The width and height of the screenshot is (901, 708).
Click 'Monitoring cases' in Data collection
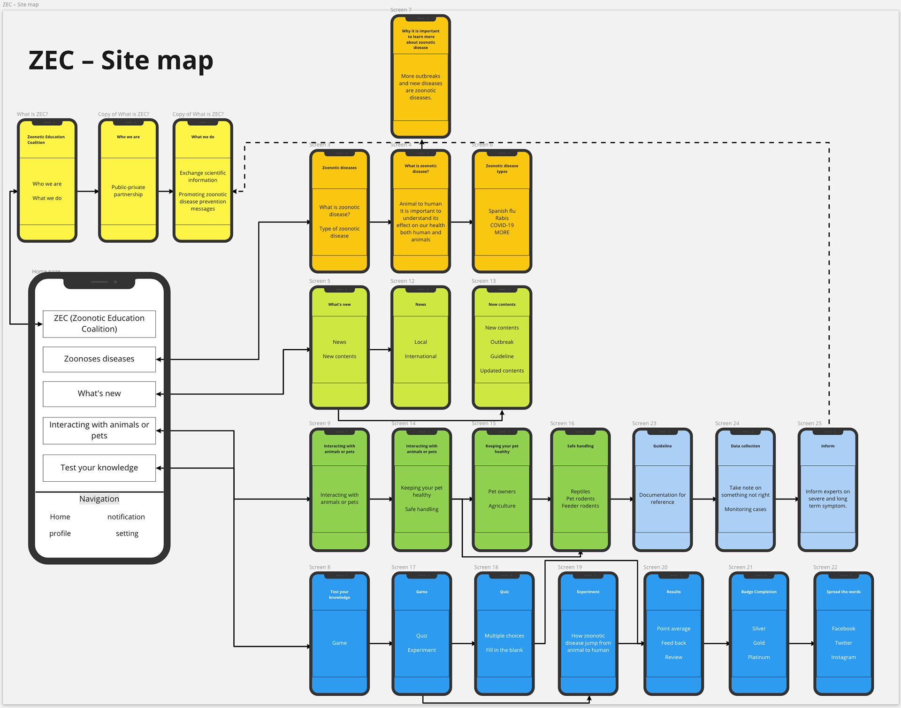click(745, 509)
